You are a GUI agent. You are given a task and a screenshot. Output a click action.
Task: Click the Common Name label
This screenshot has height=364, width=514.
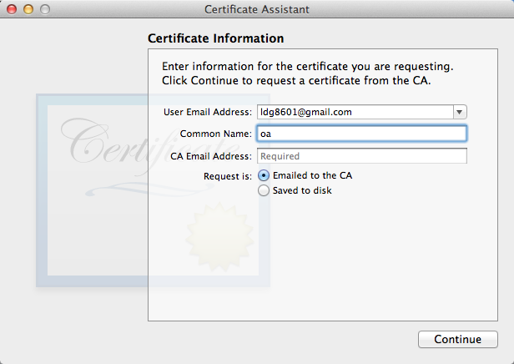[215, 134]
